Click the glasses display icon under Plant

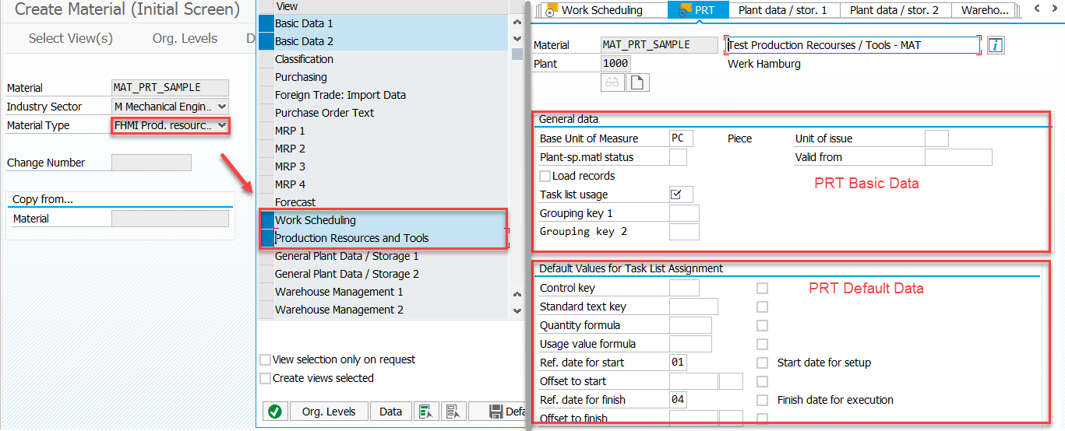point(612,82)
